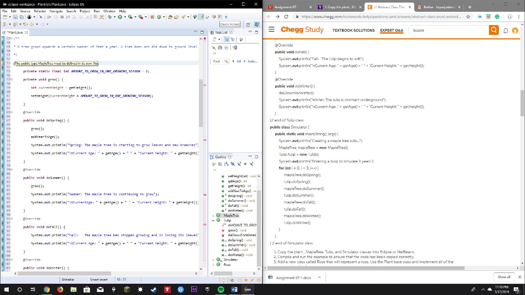Screen dimensions: 525x295
Task: Hide static members in the Outline view
Action: (x=239, y=164)
